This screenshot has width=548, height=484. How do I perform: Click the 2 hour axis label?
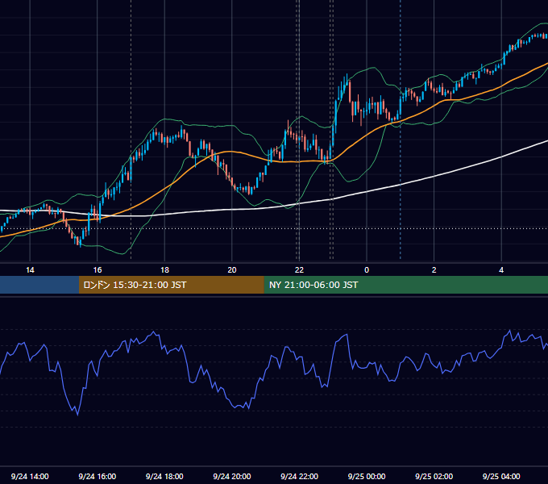coord(434,270)
